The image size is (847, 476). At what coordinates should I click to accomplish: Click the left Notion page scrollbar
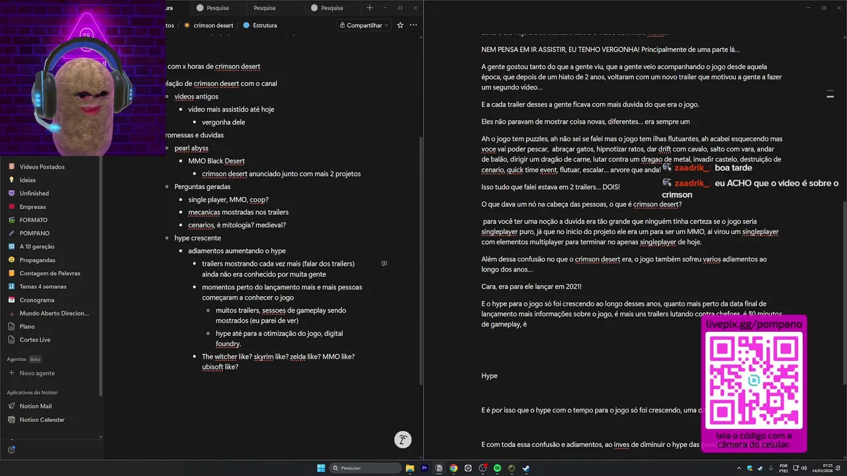click(x=421, y=261)
